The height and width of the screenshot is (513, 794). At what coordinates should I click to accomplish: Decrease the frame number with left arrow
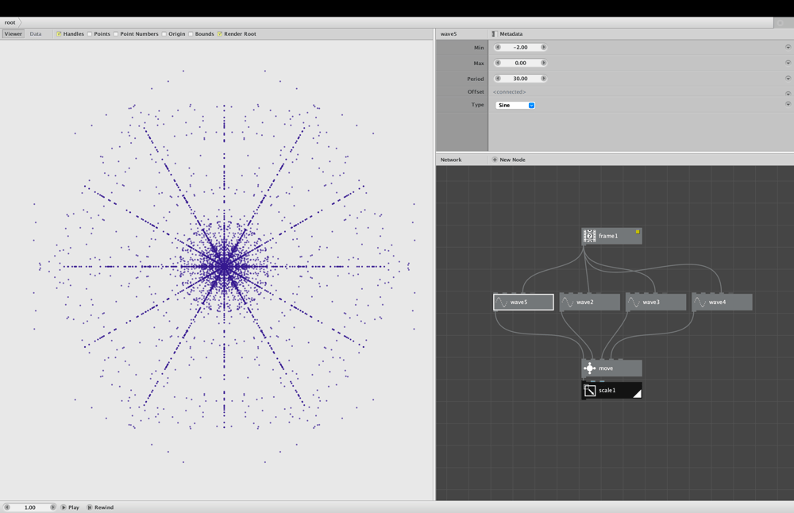[7, 507]
